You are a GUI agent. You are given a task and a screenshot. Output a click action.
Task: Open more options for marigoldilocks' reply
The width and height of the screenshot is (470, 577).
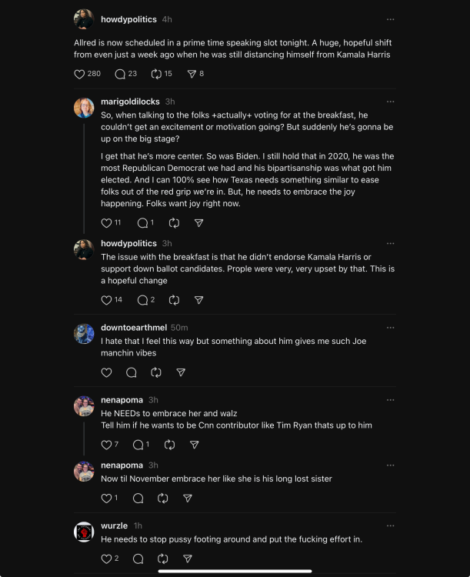click(390, 102)
